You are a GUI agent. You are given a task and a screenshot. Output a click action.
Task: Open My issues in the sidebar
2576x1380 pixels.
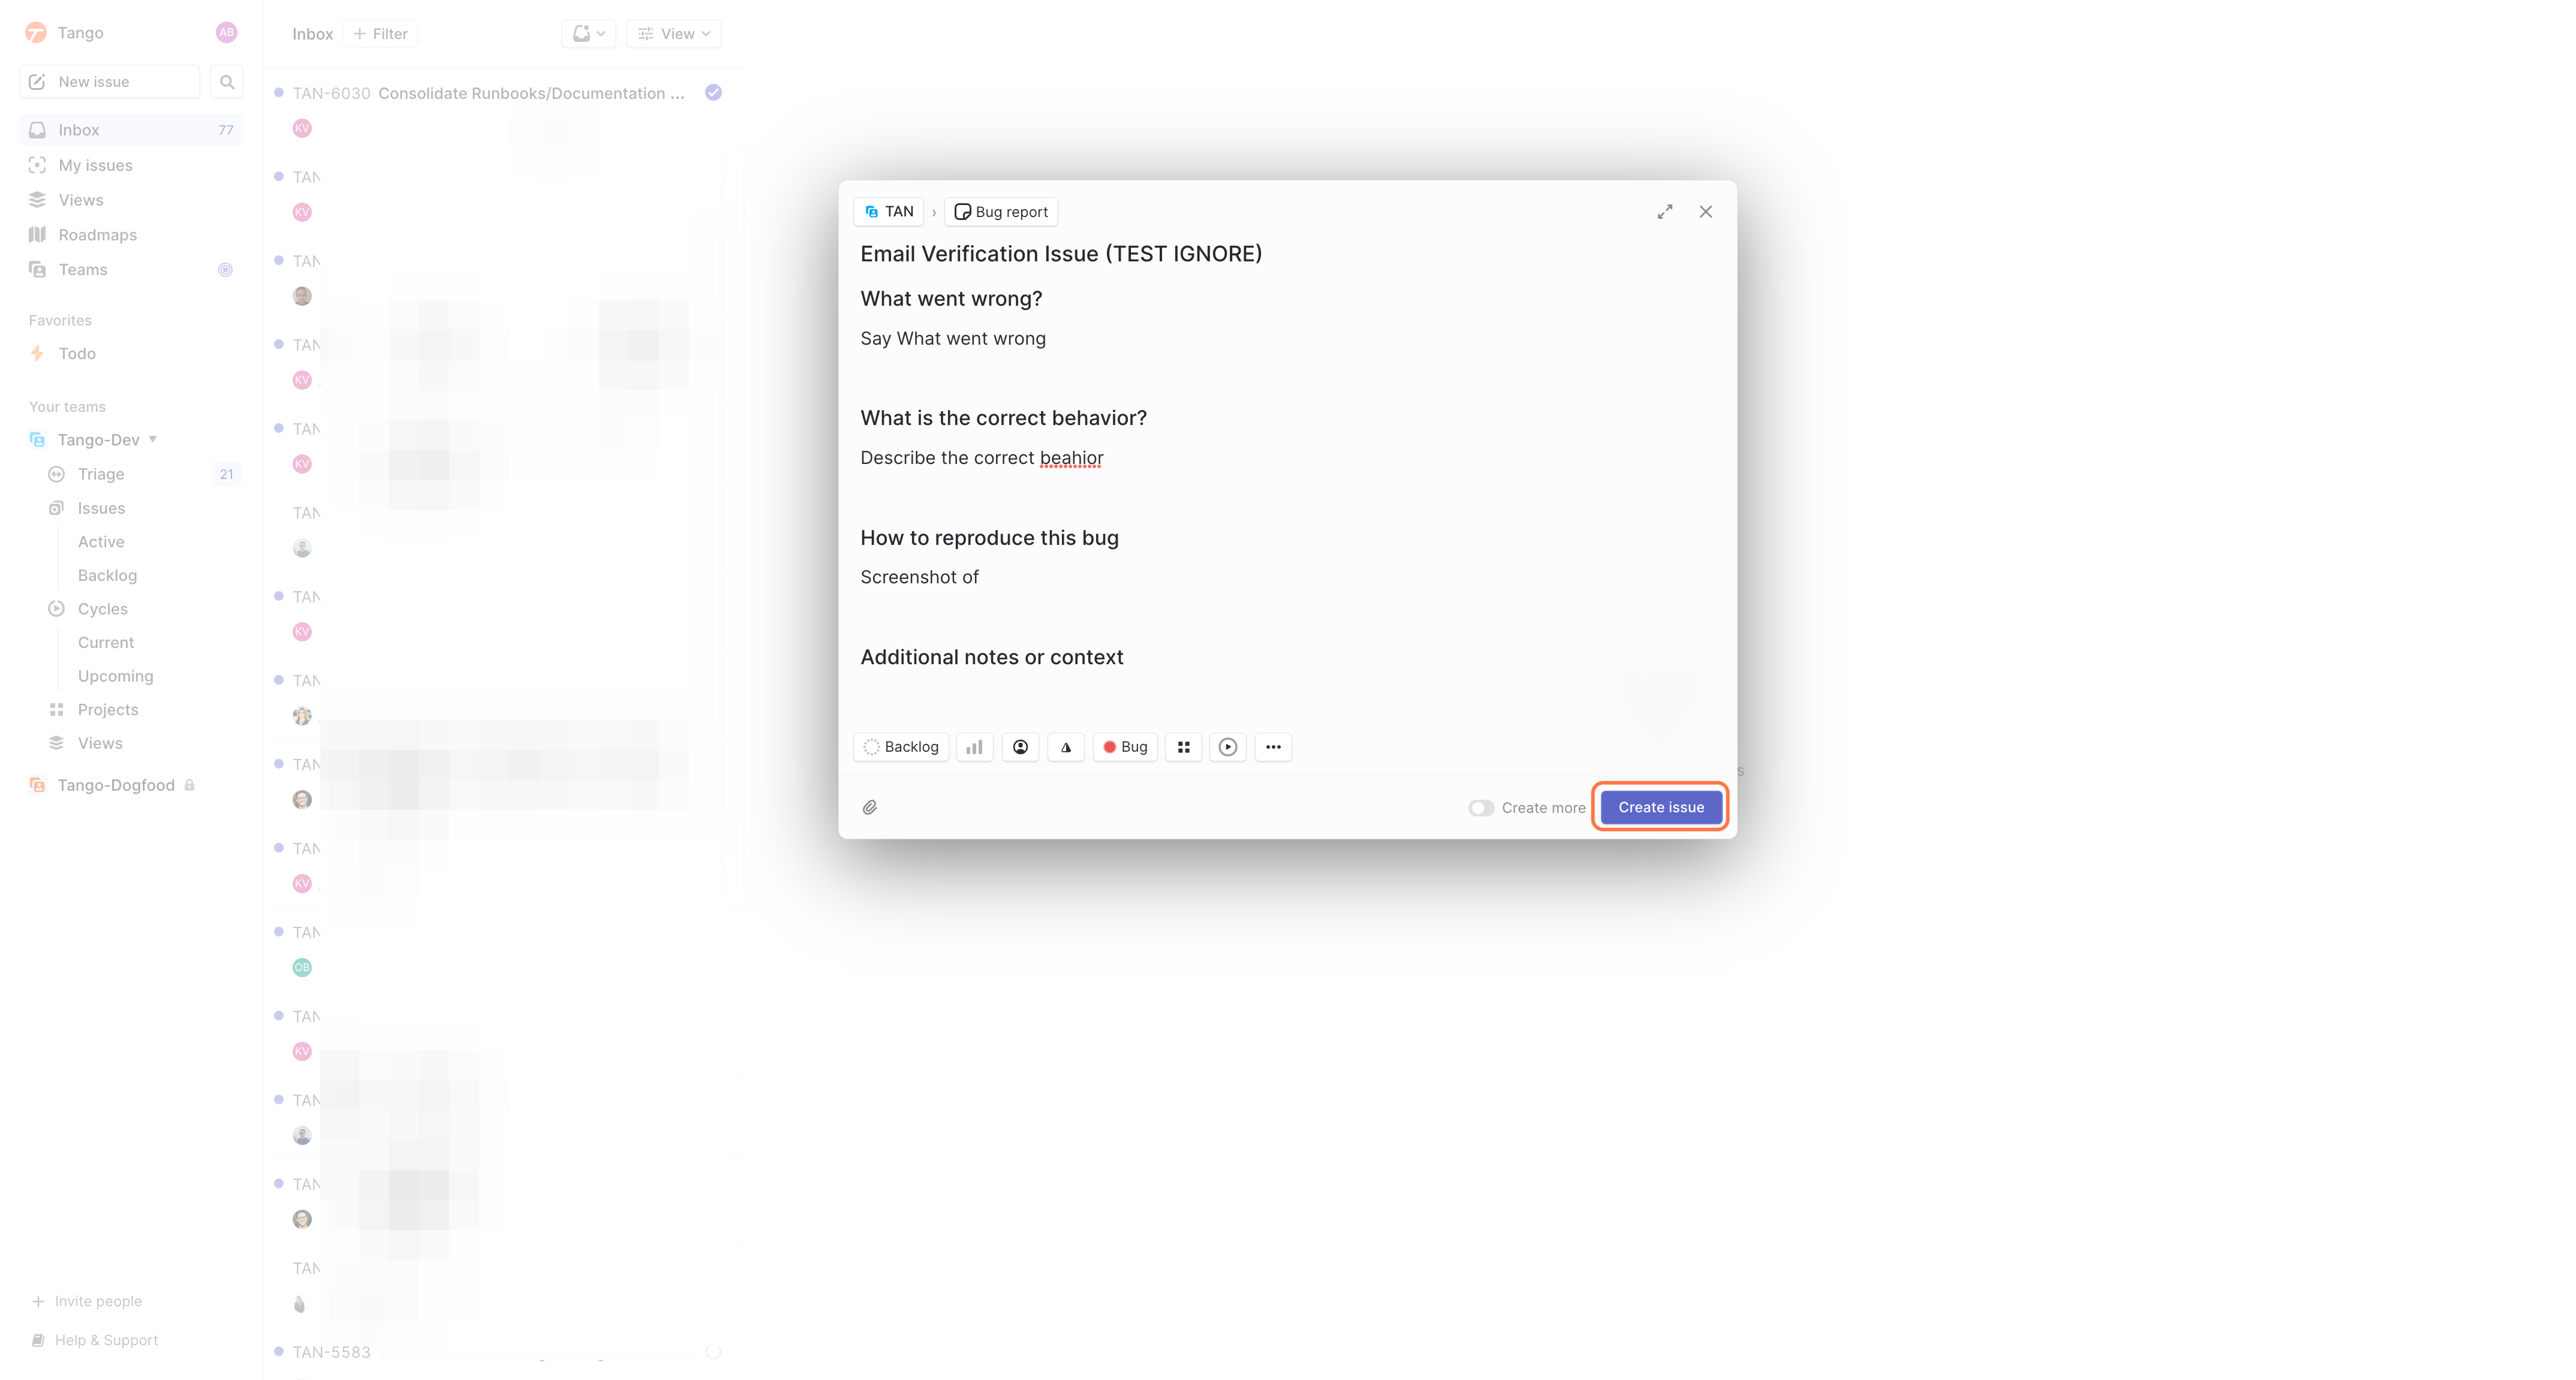pyautogui.click(x=131, y=165)
